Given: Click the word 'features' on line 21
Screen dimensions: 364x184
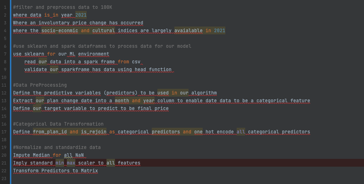Looking at the screenshot, I should coord(129,163).
